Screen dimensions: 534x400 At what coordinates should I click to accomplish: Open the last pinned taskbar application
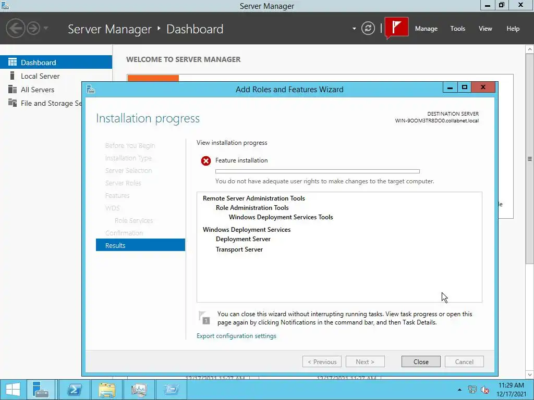tap(171, 390)
